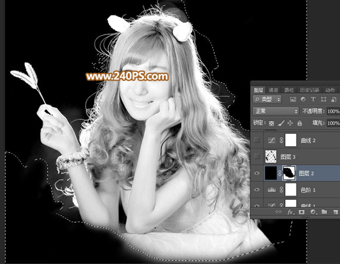This screenshot has width=340, height=264.
Task: Select the 曲线 1 layer mask thumbnail
Action: 291,203
